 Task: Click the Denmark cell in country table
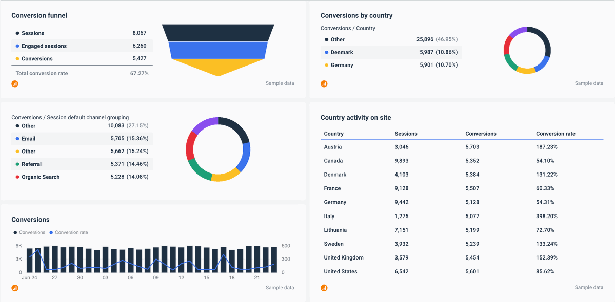tap(335, 175)
